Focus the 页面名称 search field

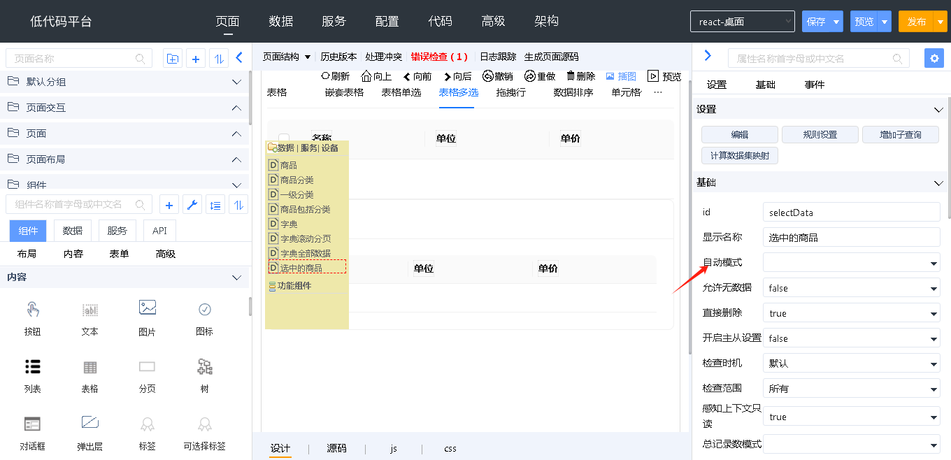79,59
